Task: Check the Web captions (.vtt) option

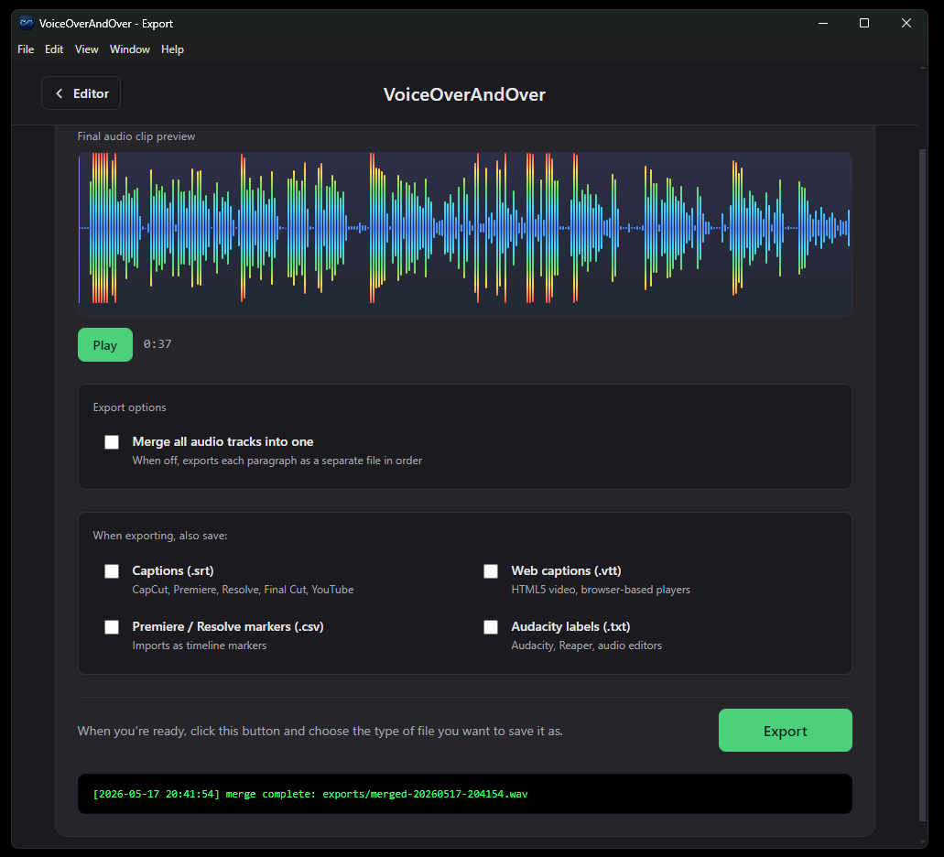Action: point(491,571)
